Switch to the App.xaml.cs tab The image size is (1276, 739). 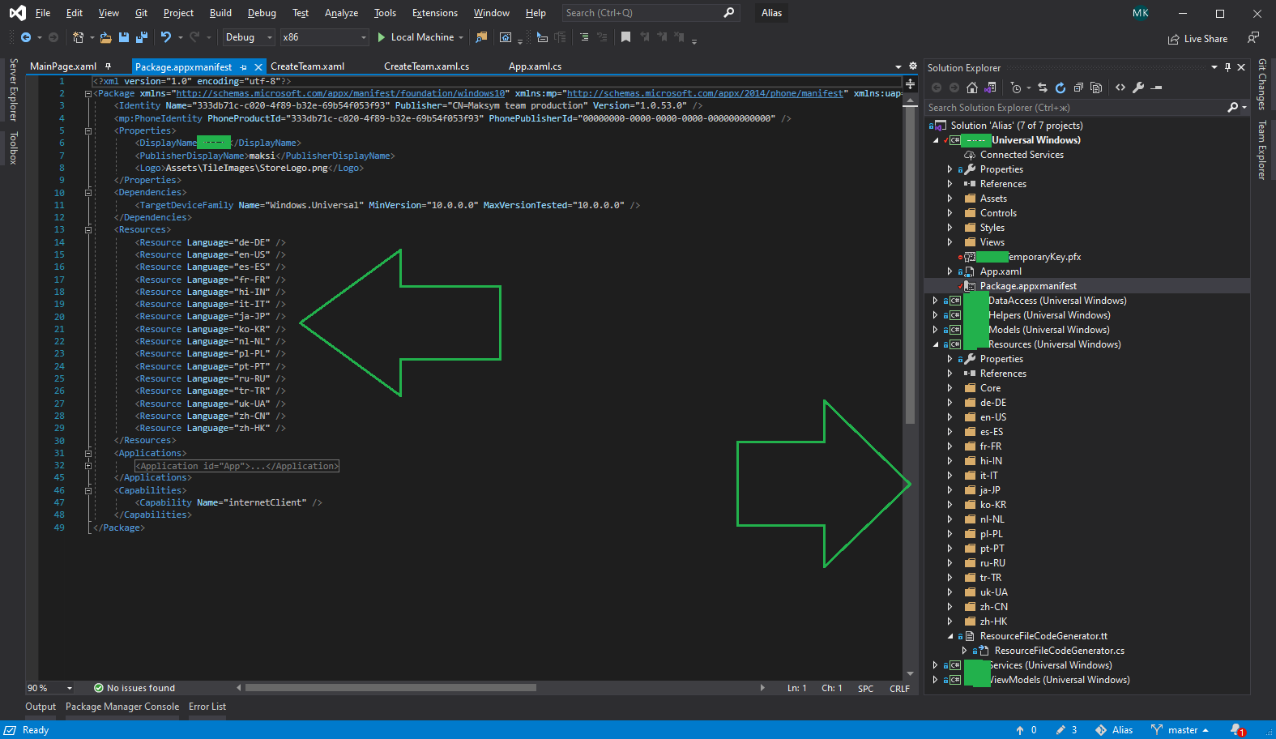click(535, 66)
